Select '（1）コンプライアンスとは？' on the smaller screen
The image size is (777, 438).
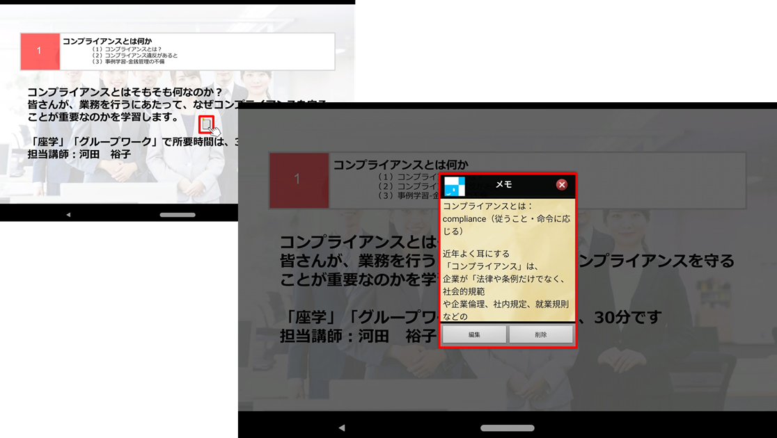point(126,49)
